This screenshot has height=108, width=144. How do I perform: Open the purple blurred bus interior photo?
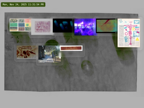(x=84, y=27)
